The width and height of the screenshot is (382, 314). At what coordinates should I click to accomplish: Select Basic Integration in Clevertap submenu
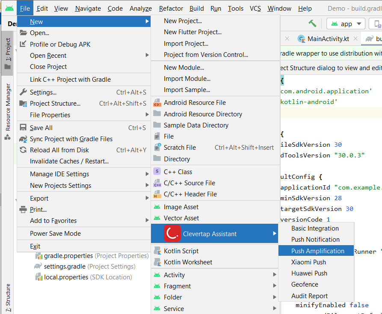tap(316, 228)
